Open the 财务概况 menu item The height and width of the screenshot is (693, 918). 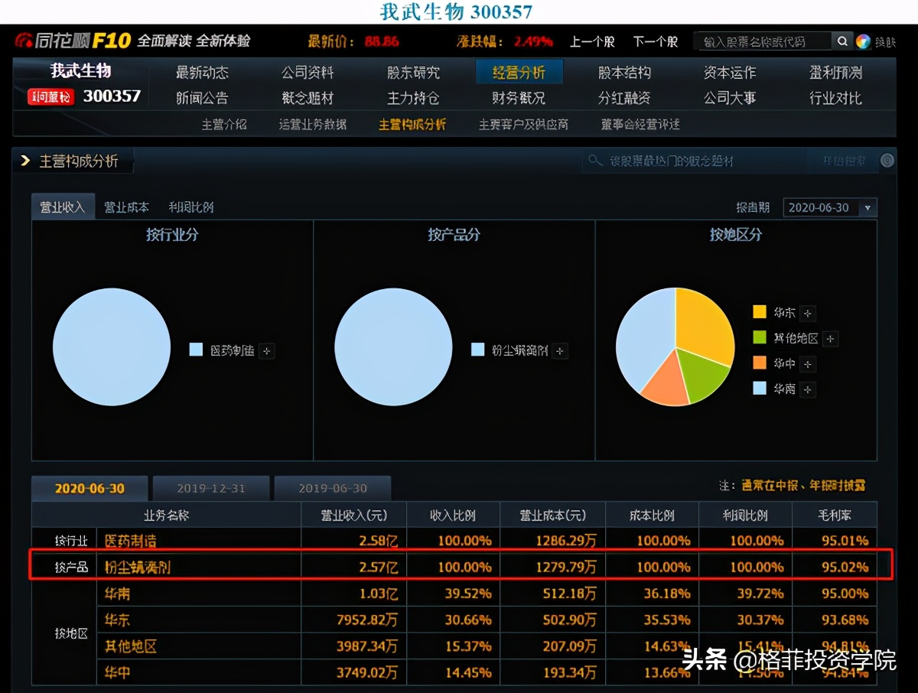(519, 98)
